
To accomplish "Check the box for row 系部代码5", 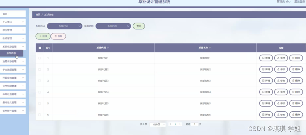I will pyautogui.click(x=39, y=103).
